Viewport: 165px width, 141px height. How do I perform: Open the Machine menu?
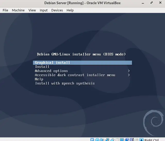click(x=18, y=10)
